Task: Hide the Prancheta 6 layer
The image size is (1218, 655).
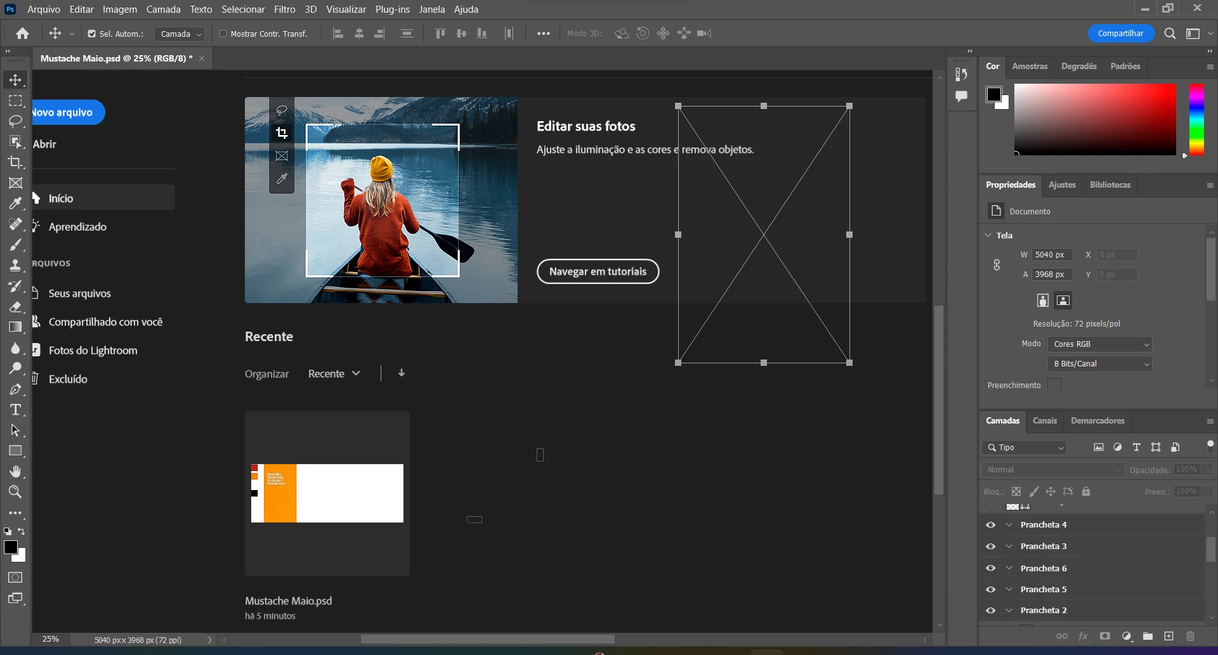Action: (990, 568)
